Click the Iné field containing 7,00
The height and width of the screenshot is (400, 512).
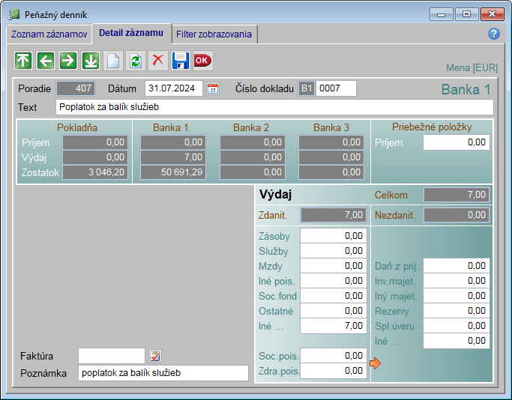(x=334, y=326)
